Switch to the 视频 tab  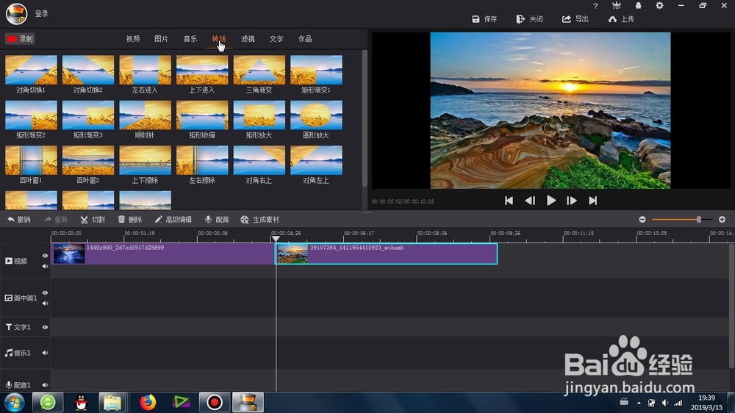[132, 39]
